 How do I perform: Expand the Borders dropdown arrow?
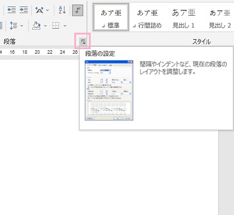[x=65, y=26]
